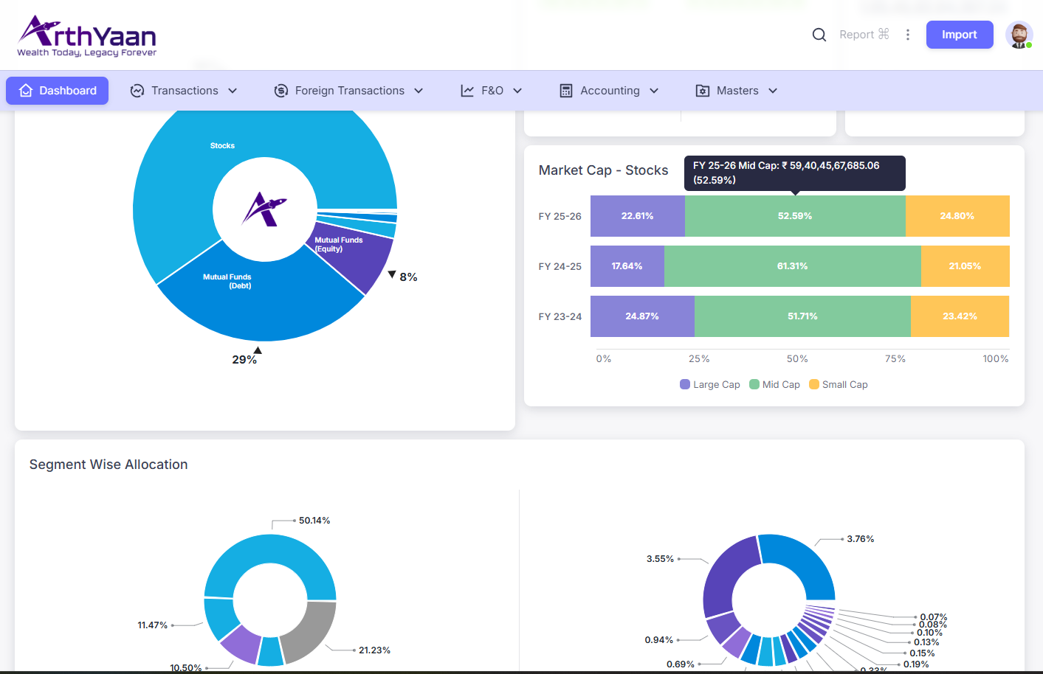Screen dimensions: 1043x674
Task: Click the ArthYaan logo
Action: [87, 35]
